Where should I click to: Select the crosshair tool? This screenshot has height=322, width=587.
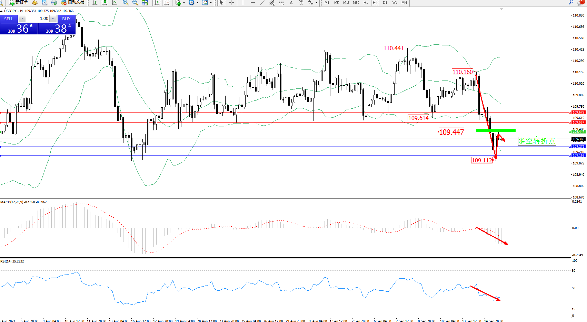click(x=231, y=3)
